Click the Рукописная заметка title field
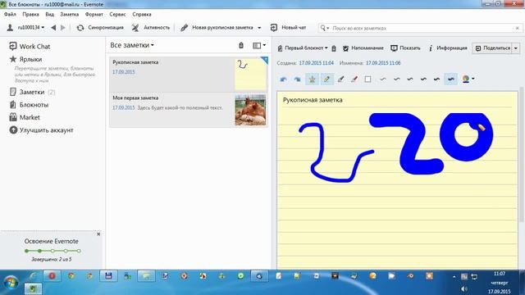525x295 pixels. (x=313, y=100)
